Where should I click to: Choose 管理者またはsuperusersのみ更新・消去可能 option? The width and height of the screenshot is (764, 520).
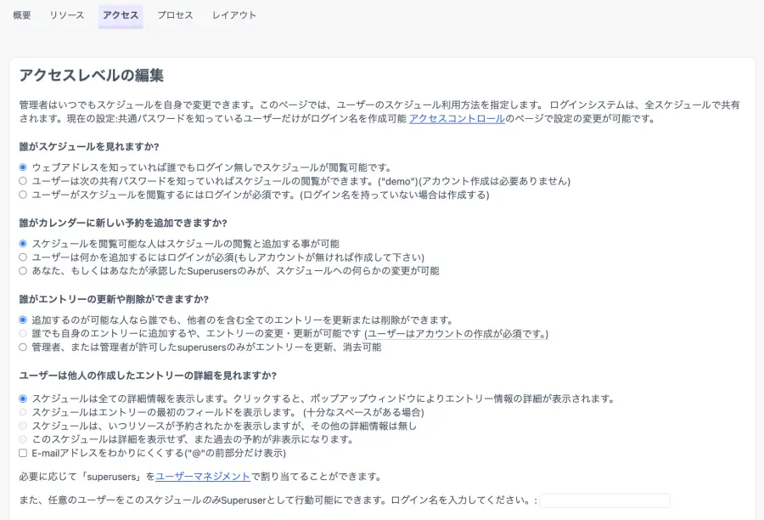point(23,348)
